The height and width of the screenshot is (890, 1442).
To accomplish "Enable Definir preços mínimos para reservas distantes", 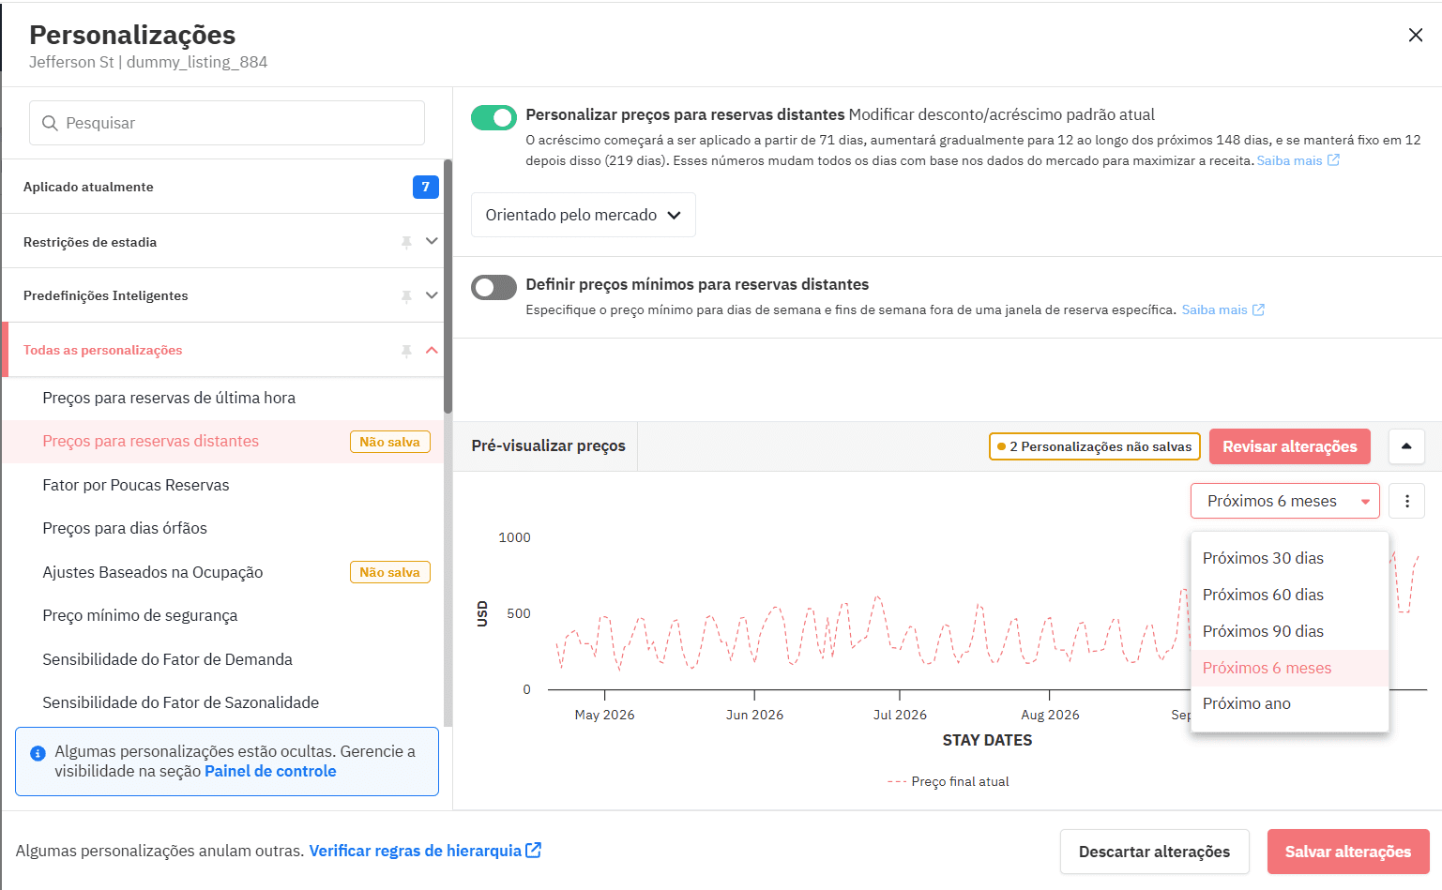I will (493, 287).
